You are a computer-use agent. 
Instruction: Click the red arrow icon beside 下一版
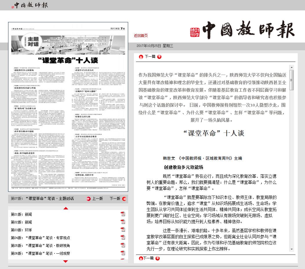click(x=124, y=199)
